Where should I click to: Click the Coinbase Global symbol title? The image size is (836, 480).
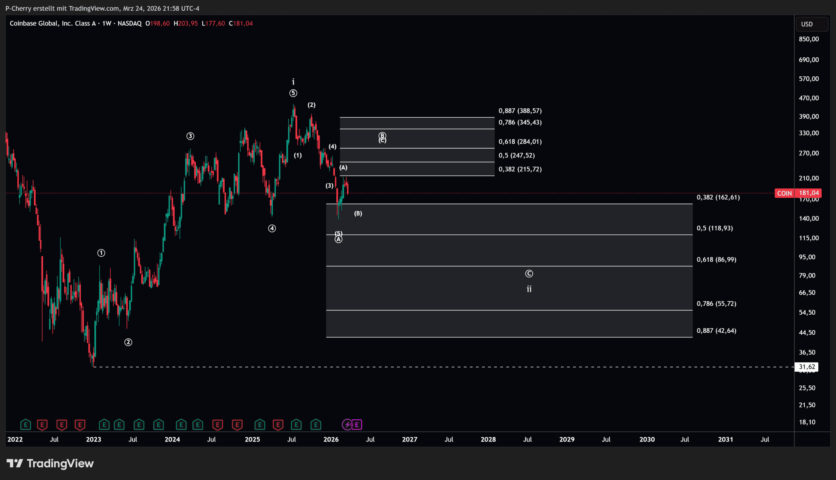click(53, 23)
